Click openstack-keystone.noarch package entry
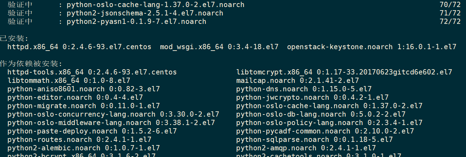Image resolution: width=466 pixels, height=157 pixels. [372, 47]
